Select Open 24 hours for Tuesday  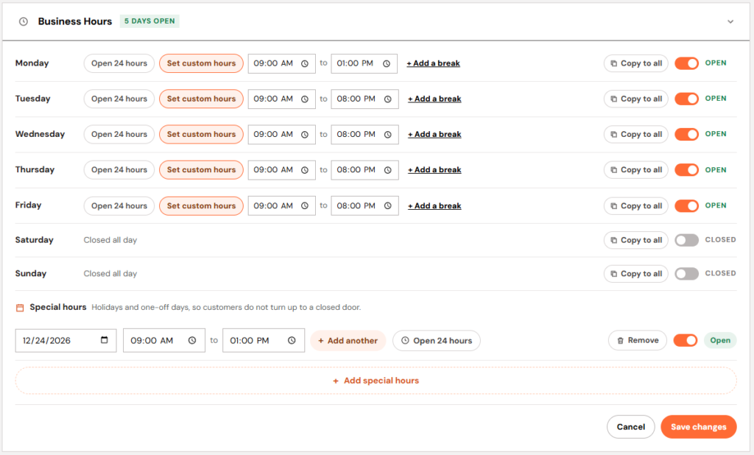(119, 99)
